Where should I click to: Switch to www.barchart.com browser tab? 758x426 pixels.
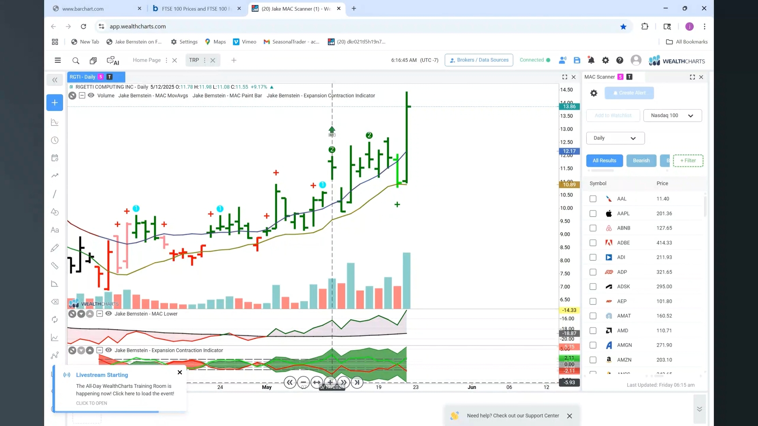tap(96, 9)
